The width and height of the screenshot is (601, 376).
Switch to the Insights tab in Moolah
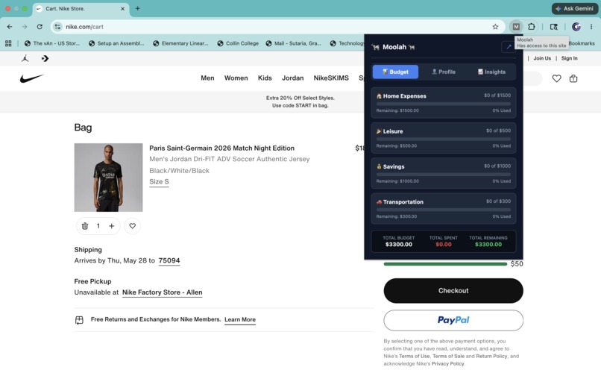[x=491, y=72]
